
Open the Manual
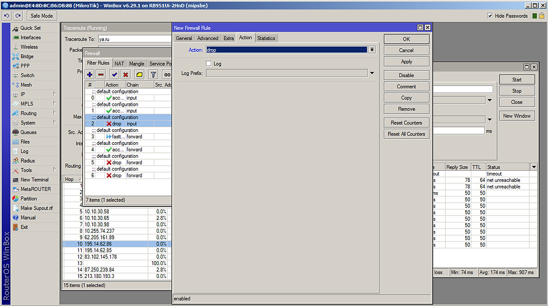(28, 217)
